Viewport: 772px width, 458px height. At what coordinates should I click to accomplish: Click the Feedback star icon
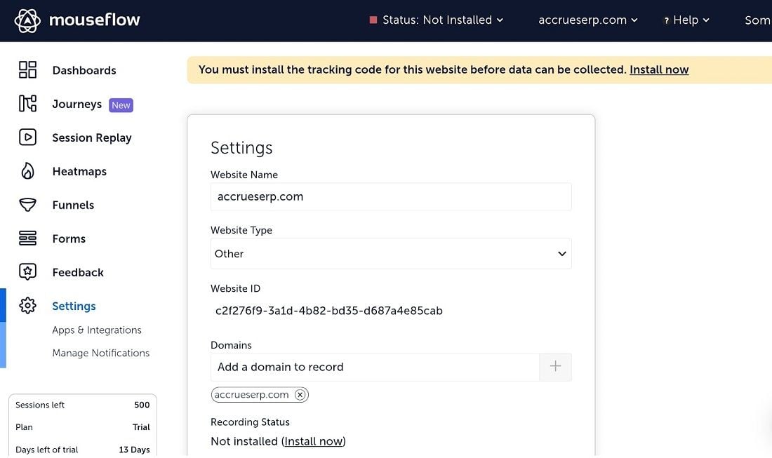[x=27, y=272]
